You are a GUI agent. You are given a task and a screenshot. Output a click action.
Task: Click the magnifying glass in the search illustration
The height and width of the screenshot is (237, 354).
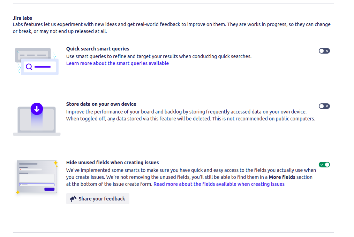(29, 67)
